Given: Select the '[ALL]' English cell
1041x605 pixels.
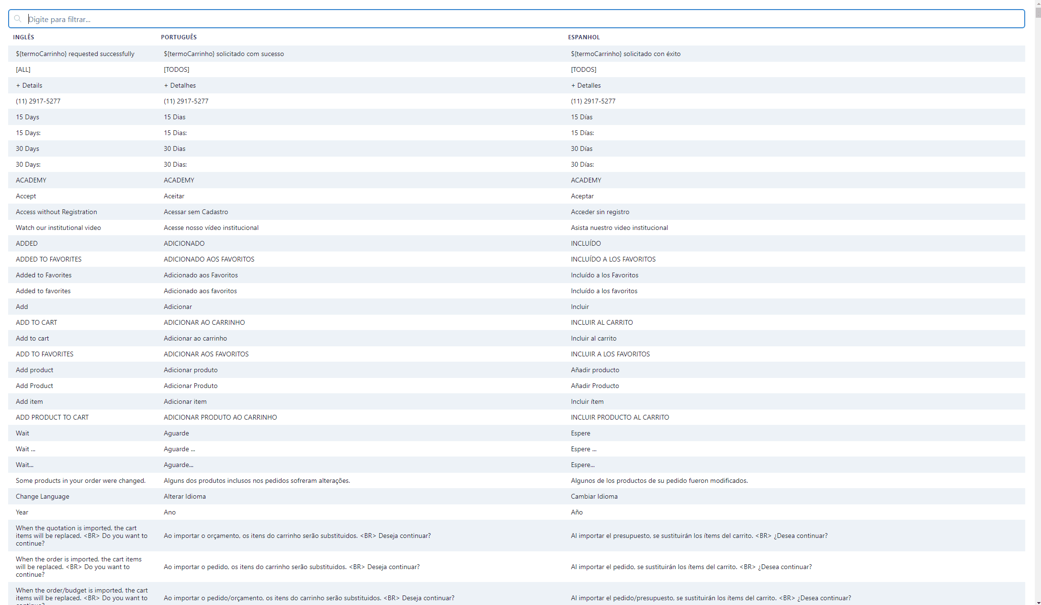Looking at the screenshot, I should tap(23, 69).
